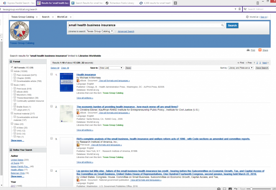Filter by author Kaiser Family Fou...
Screen dimensions: 276x190
[20, 166]
